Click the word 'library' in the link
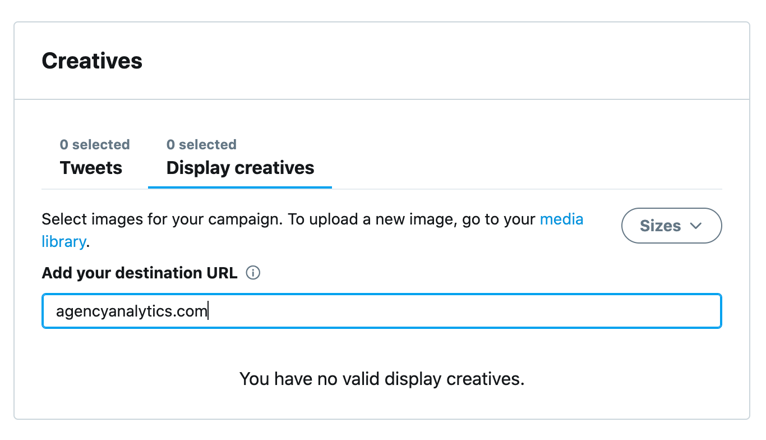766x440 pixels. pyautogui.click(x=64, y=242)
